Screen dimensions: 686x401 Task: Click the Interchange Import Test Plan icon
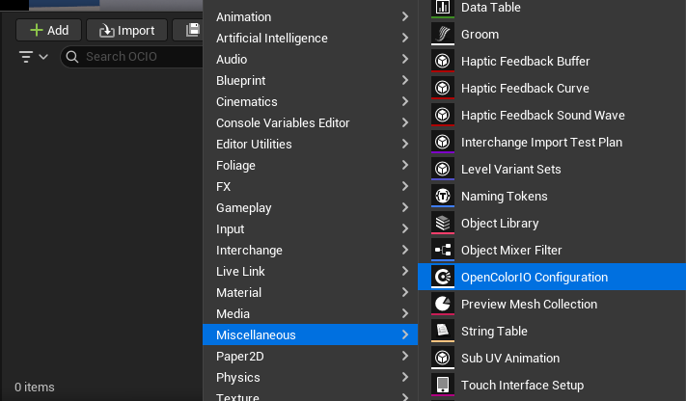click(x=443, y=142)
